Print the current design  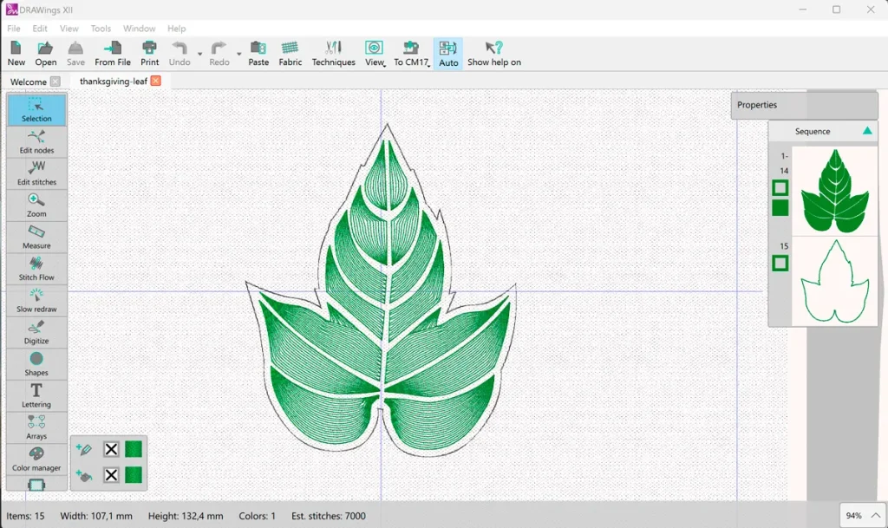pyautogui.click(x=149, y=54)
